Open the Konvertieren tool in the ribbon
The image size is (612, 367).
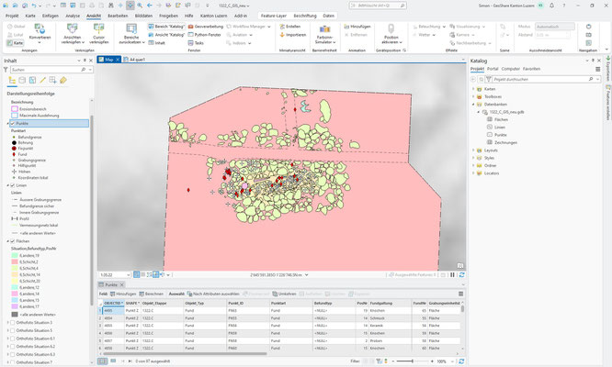pos(39,29)
